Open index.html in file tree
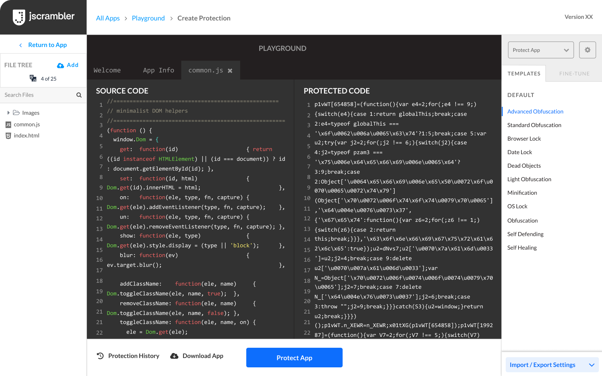The width and height of the screenshot is (602, 376). (26, 136)
